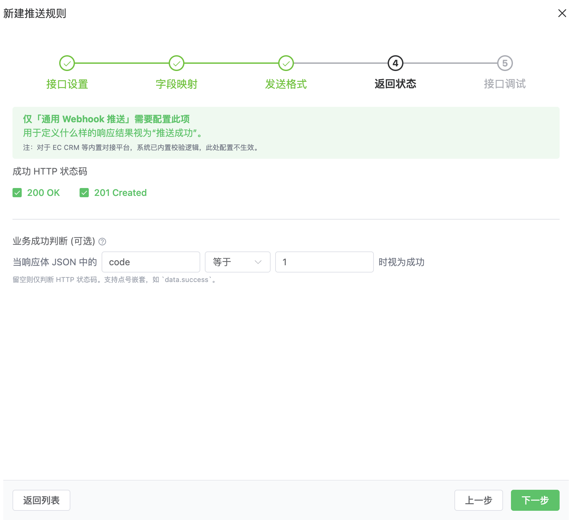Close the 新建推送规则 dialog
This screenshot has width=580, height=520.
562,13
